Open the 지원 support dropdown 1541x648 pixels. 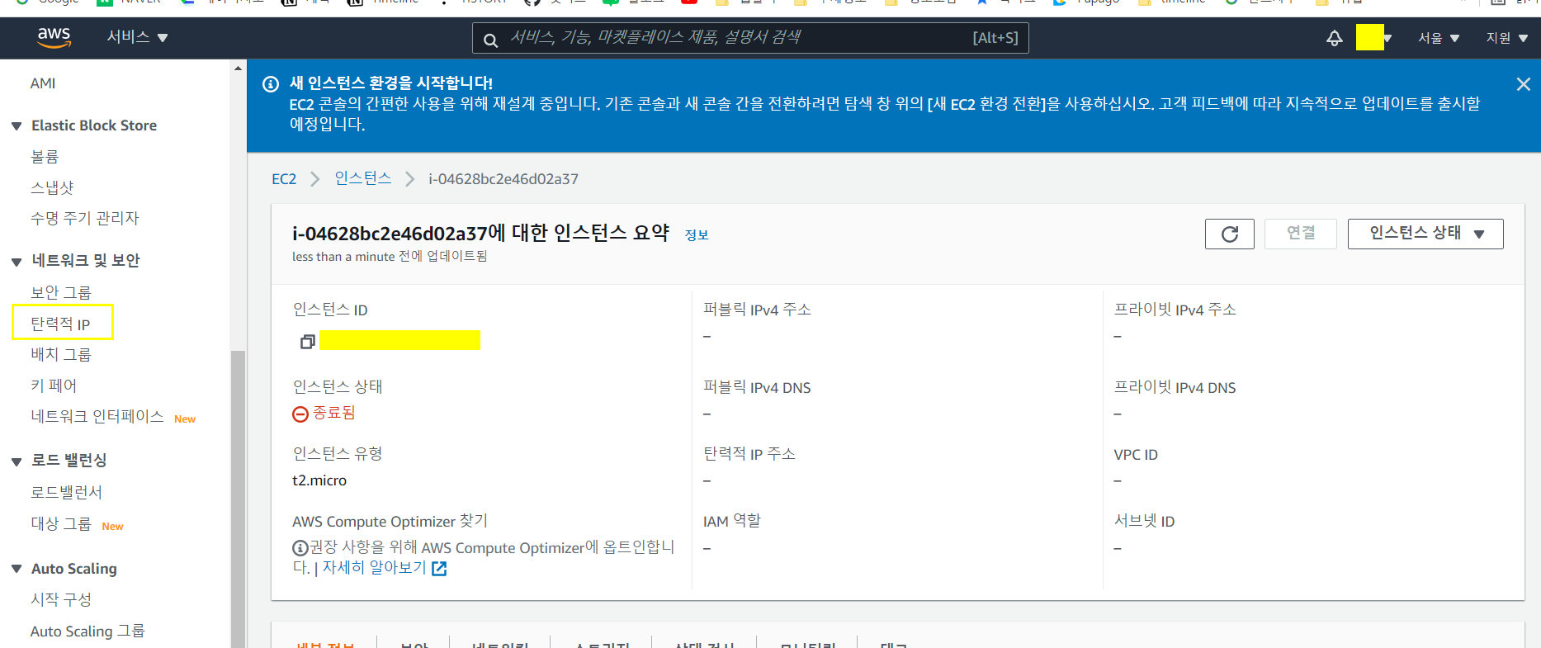(x=1506, y=38)
